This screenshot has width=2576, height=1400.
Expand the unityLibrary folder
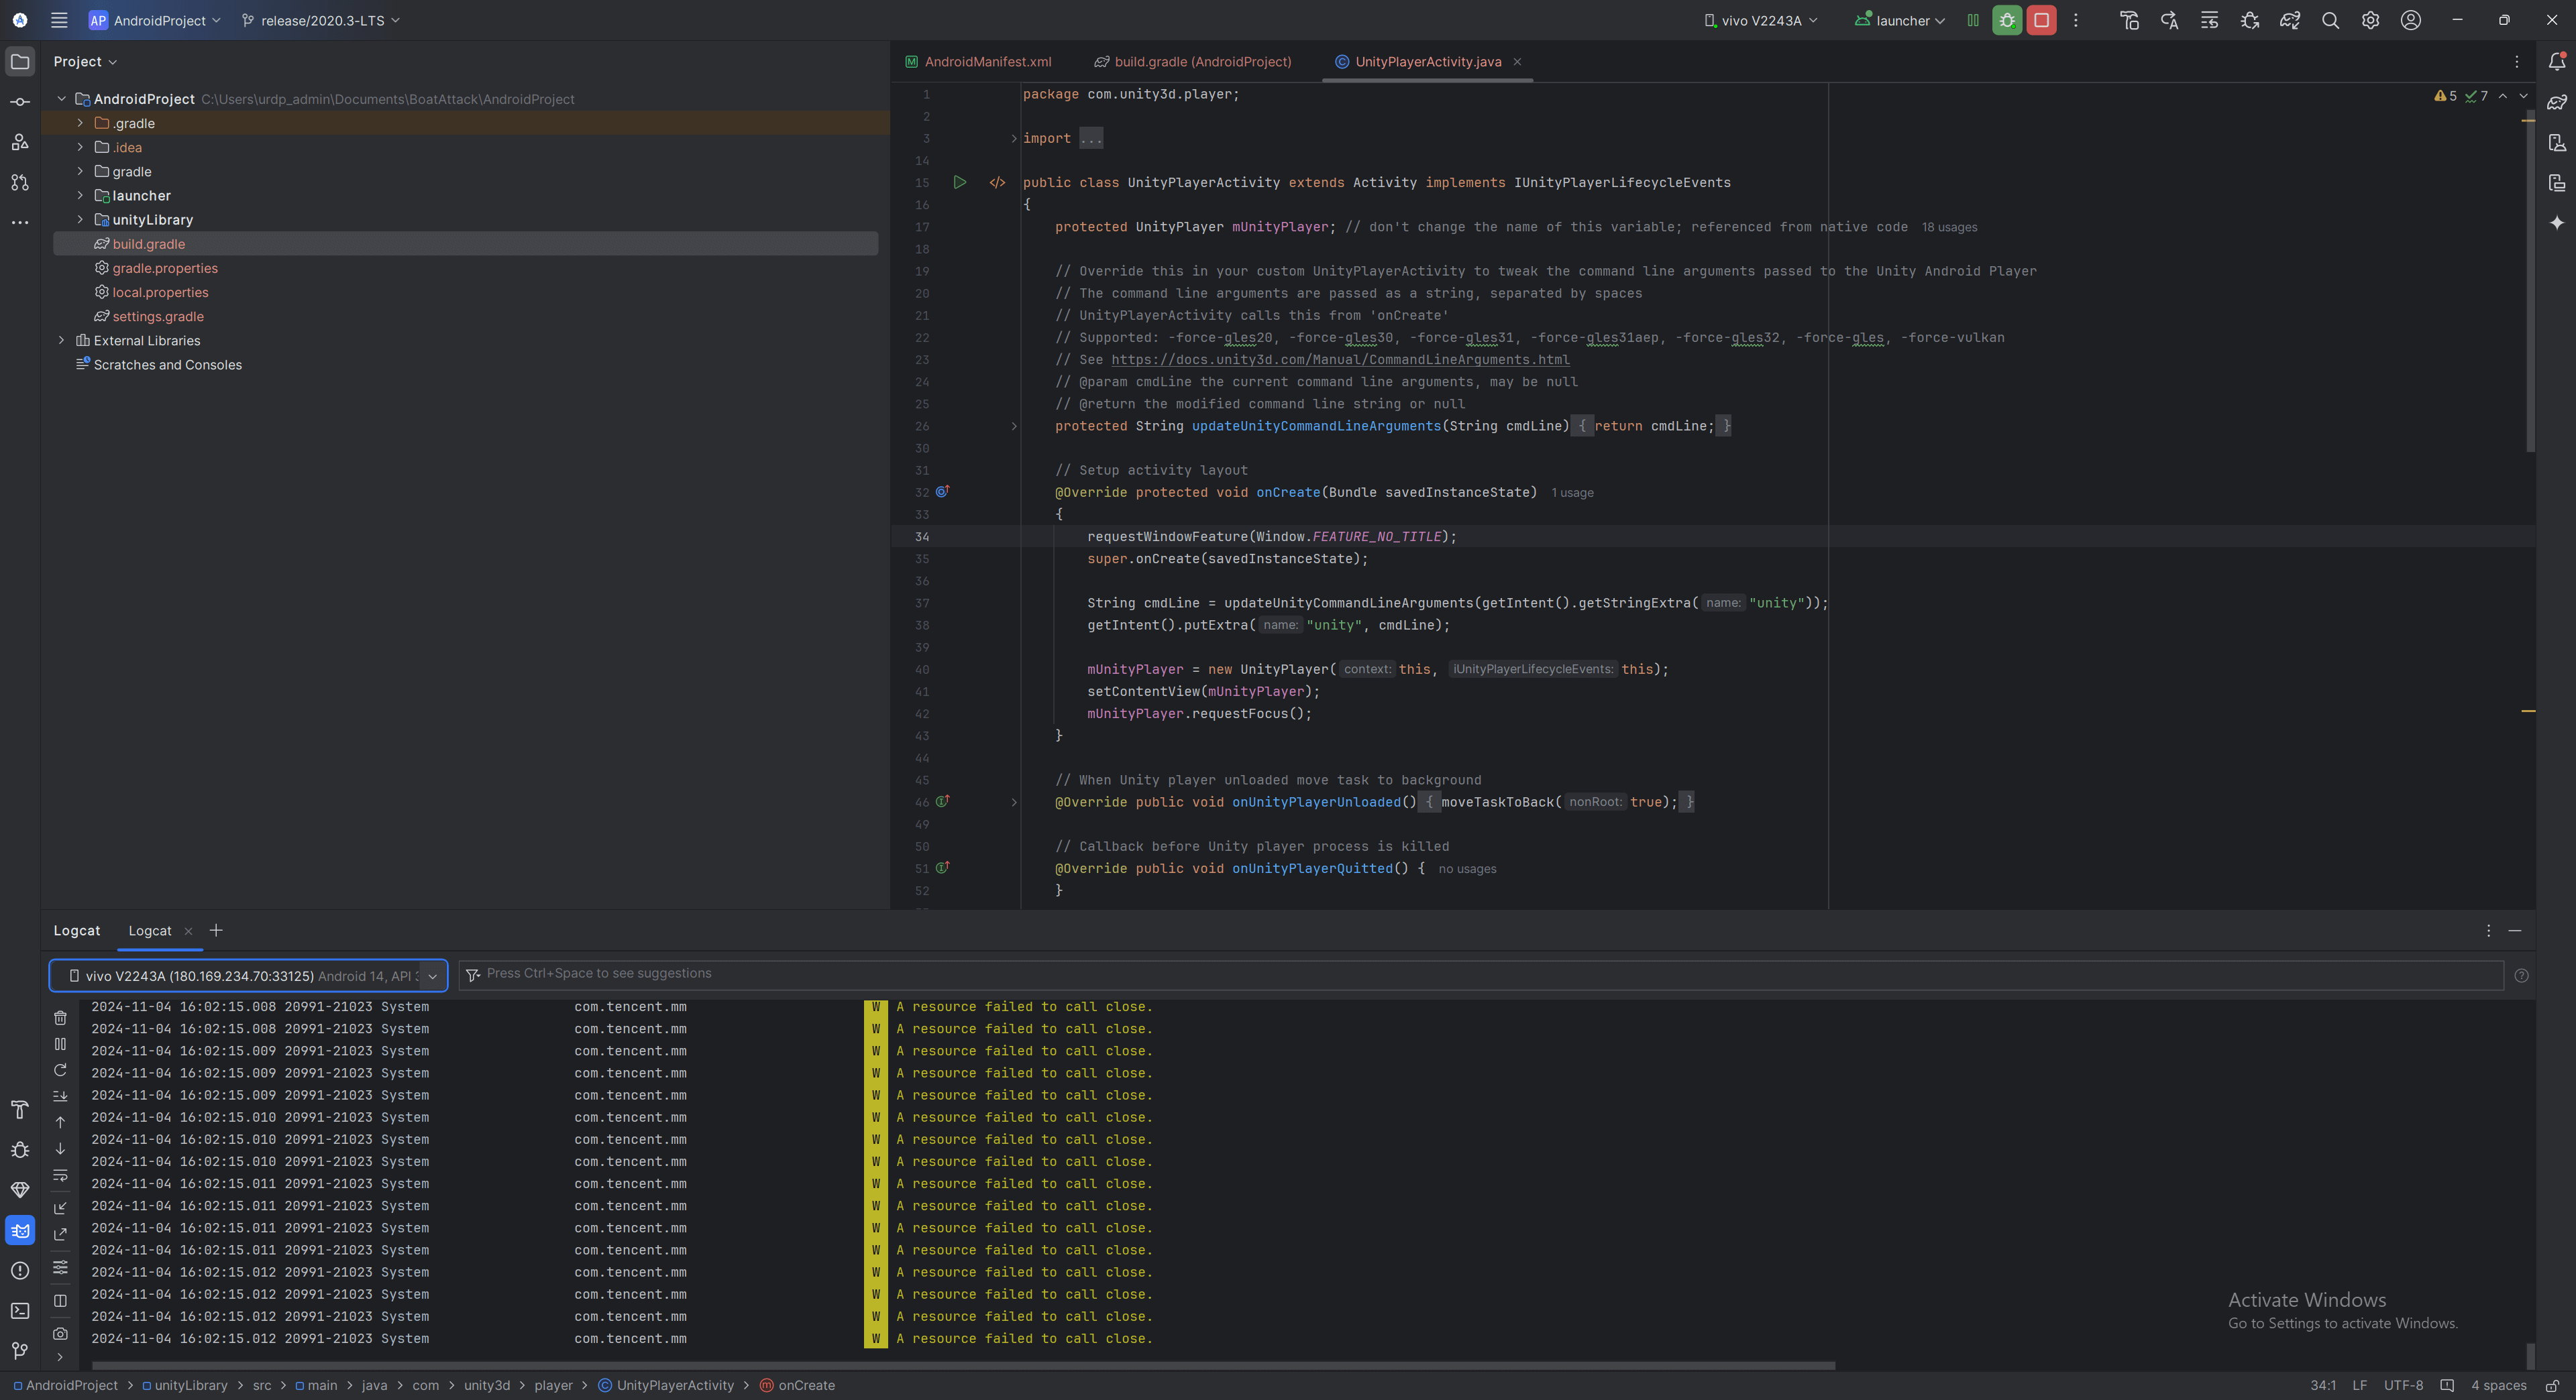point(81,220)
